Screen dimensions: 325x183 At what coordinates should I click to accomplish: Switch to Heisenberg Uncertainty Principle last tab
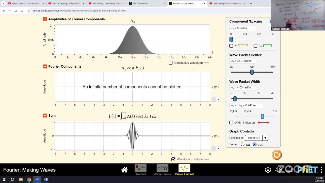(x=227, y=4)
